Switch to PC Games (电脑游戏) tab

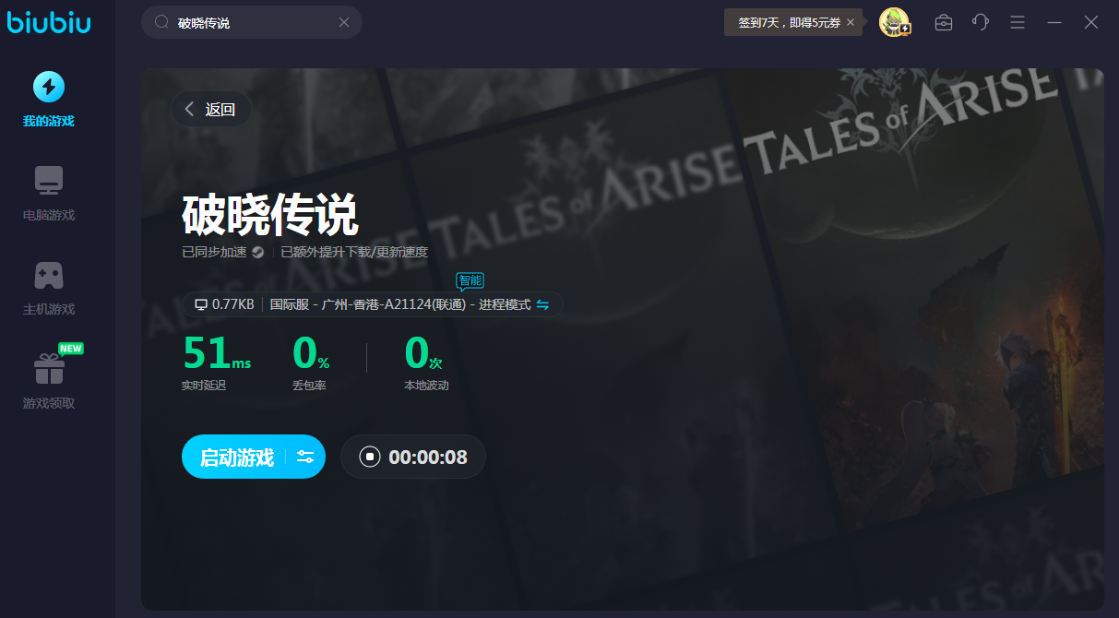pyautogui.click(x=49, y=193)
